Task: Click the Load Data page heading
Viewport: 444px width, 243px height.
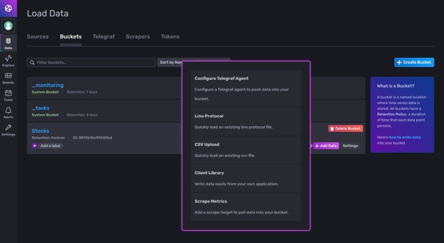Action: pyautogui.click(x=47, y=13)
